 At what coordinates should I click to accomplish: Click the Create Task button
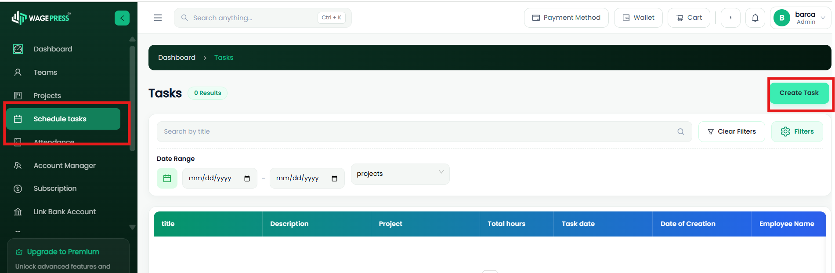pos(799,93)
